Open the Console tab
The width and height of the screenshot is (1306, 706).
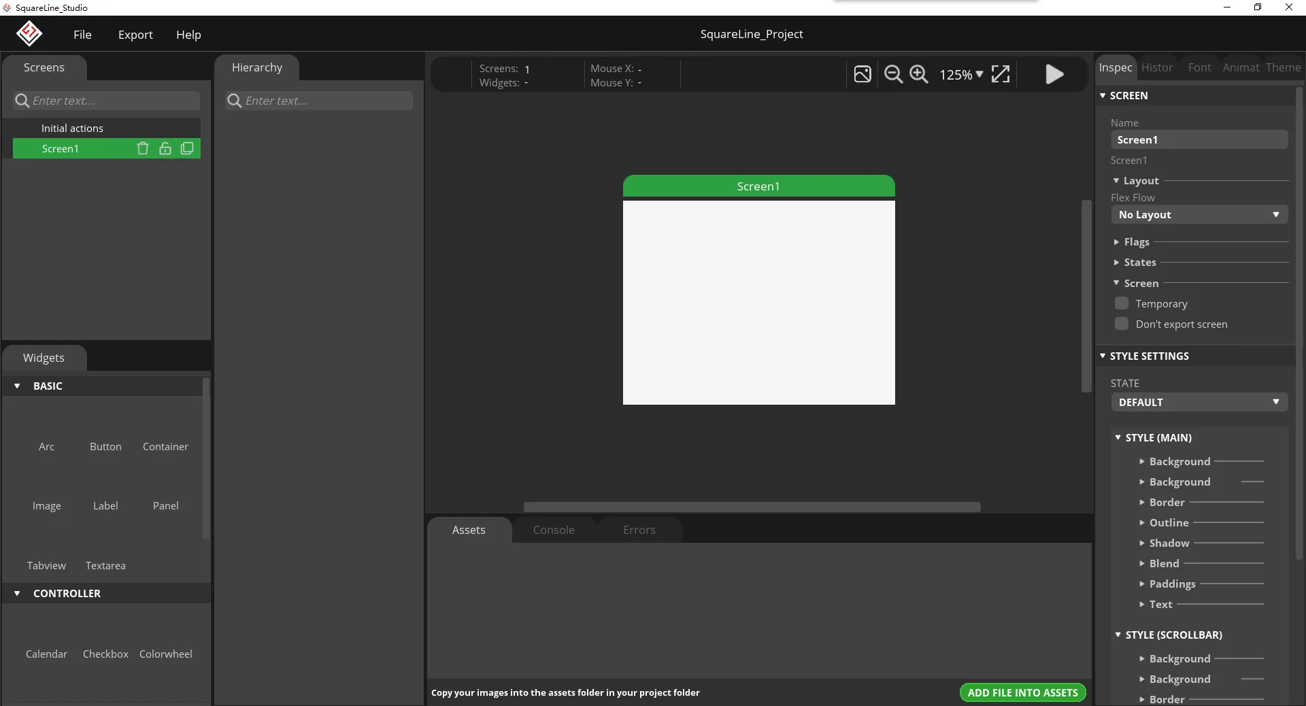[554, 530]
